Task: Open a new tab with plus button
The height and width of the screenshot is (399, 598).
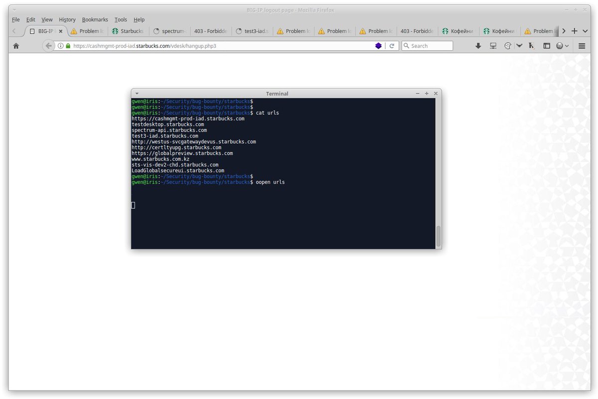Action: 574,31
